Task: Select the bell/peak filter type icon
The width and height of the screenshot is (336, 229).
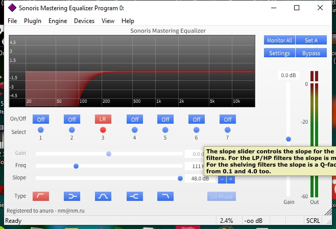Action: point(103,196)
